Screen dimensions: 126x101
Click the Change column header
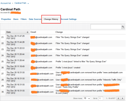(59, 32)
